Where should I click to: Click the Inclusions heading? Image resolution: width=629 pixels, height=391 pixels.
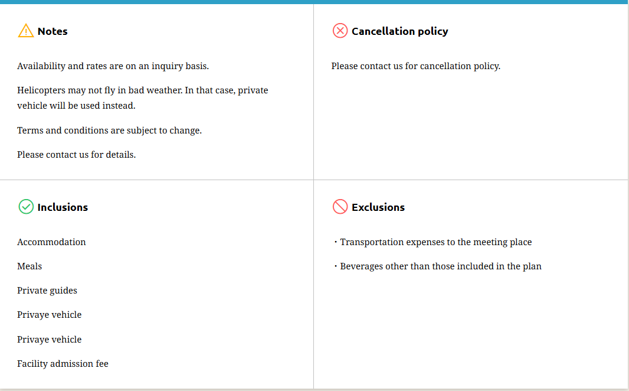[x=63, y=207]
